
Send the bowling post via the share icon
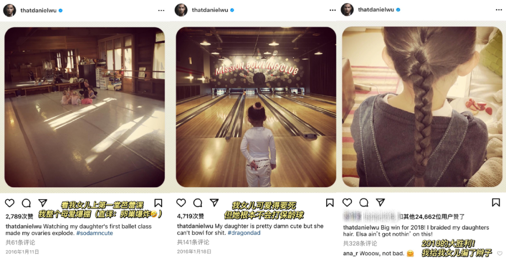click(x=214, y=203)
